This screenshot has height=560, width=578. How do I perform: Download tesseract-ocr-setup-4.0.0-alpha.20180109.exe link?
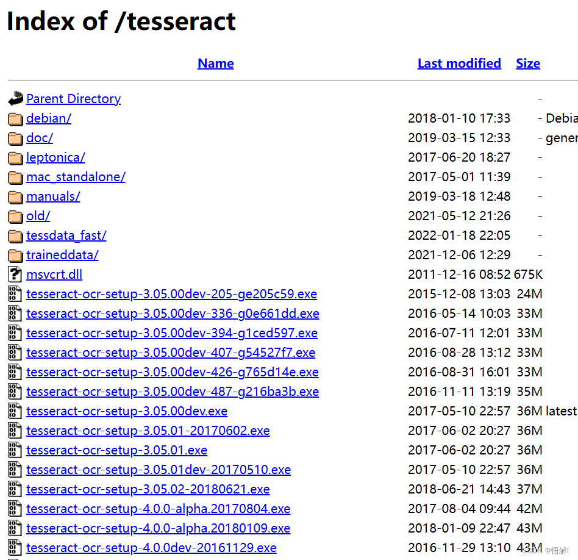pyautogui.click(x=159, y=529)
